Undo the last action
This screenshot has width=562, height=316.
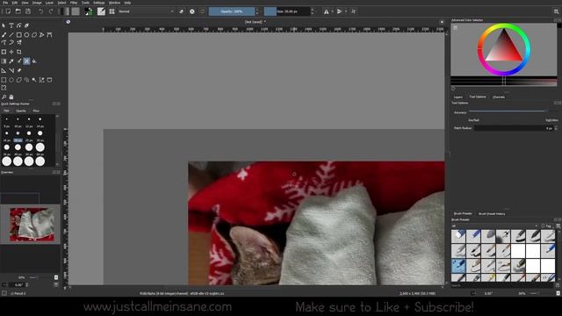[x=41, y=11]
